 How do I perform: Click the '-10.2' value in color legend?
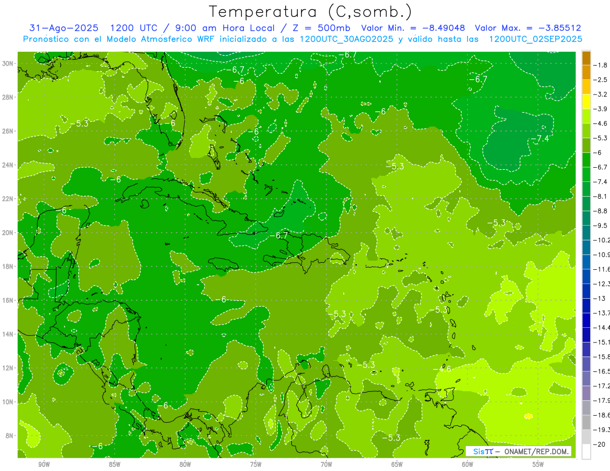point(602,241)
